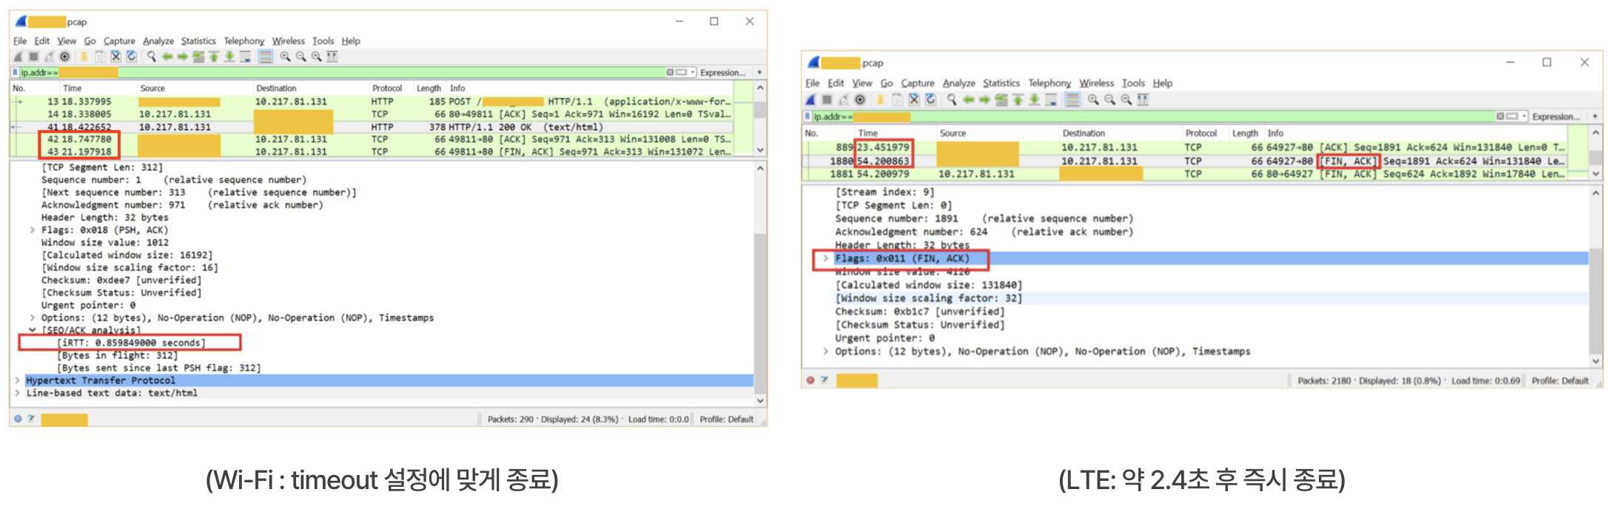Close capture file X icon, left window
The width and height of the screenshot is (1612, 512).
[115, 57]
